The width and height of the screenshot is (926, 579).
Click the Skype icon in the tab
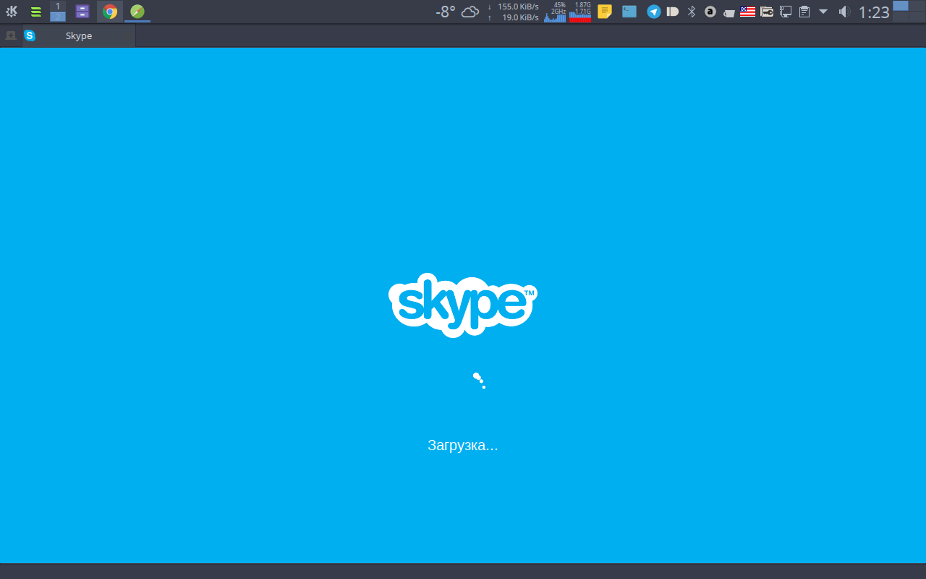pyautogui.click(x=30, y=35)
